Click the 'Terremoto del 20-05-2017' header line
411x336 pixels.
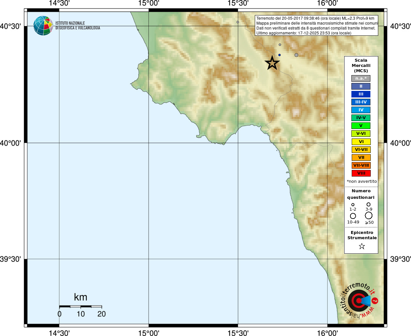pyautogui.click(x=315, y=18)
